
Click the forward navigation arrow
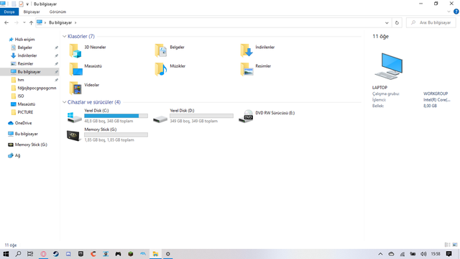pyautogui.click(x=16, y=22)
